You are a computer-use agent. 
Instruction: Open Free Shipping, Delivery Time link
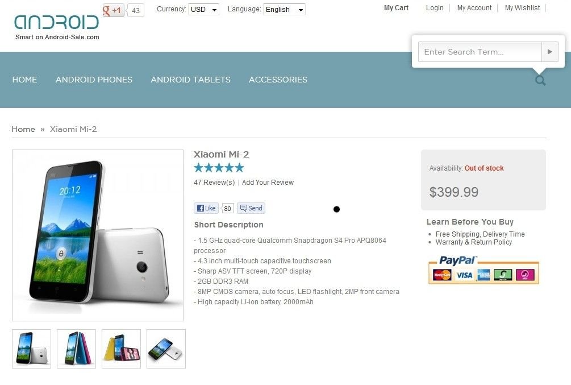coord(480,234)
